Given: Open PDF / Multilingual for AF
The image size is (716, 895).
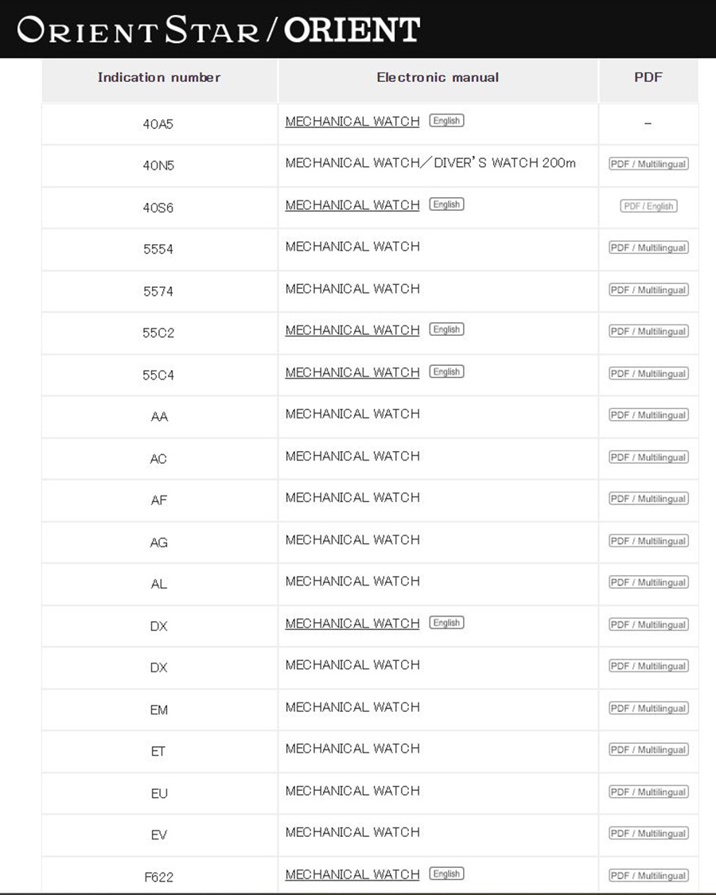Looking at the screenshot, I should point(648,499).
